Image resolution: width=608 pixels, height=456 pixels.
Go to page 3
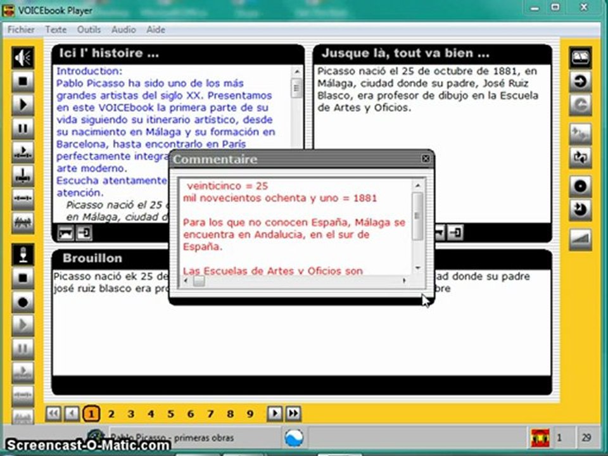click(x=131, y=414)
